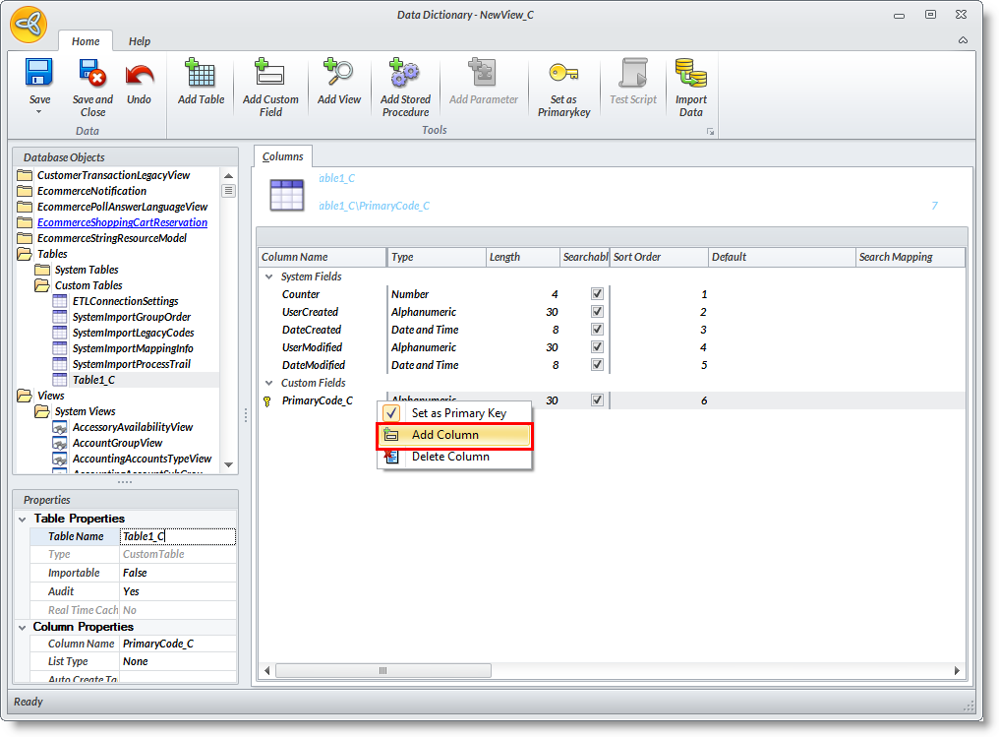999x737 pixels.
Task: Collapse the Custom Fields group
Action: coord(268,384)
